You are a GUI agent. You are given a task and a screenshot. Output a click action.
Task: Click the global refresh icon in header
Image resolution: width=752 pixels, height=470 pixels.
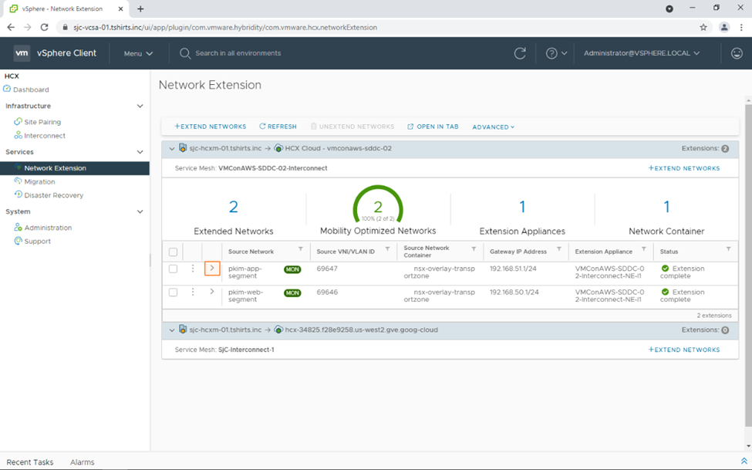(520, 53)
